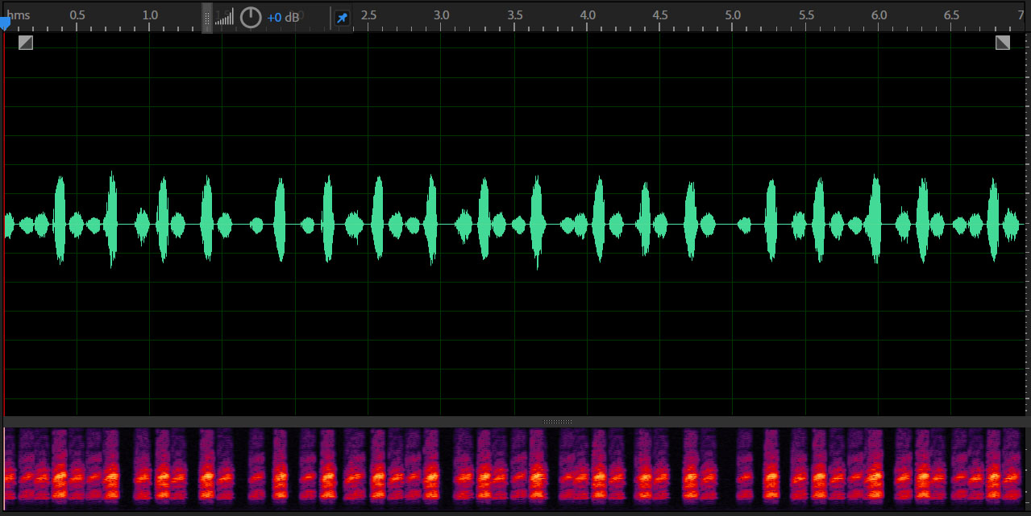Click the HUD gain adjustment knob
This screenshot has width=1031, height=516.
coord(251,17)
